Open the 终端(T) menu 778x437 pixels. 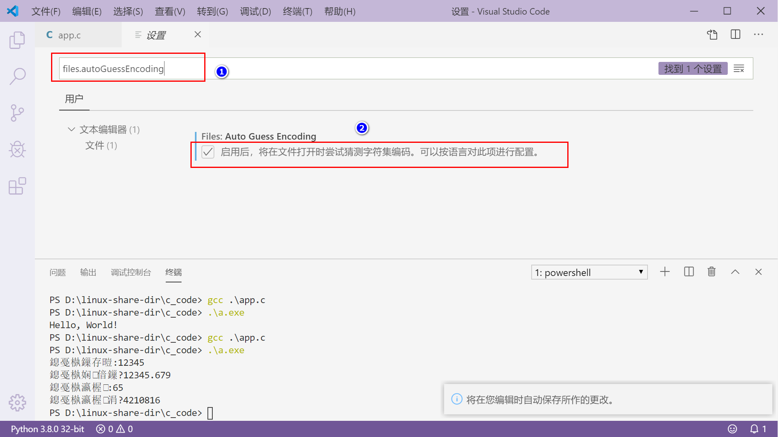[297, 11]
